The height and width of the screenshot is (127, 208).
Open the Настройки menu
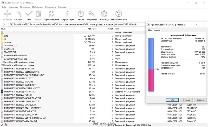pos(50,7)
